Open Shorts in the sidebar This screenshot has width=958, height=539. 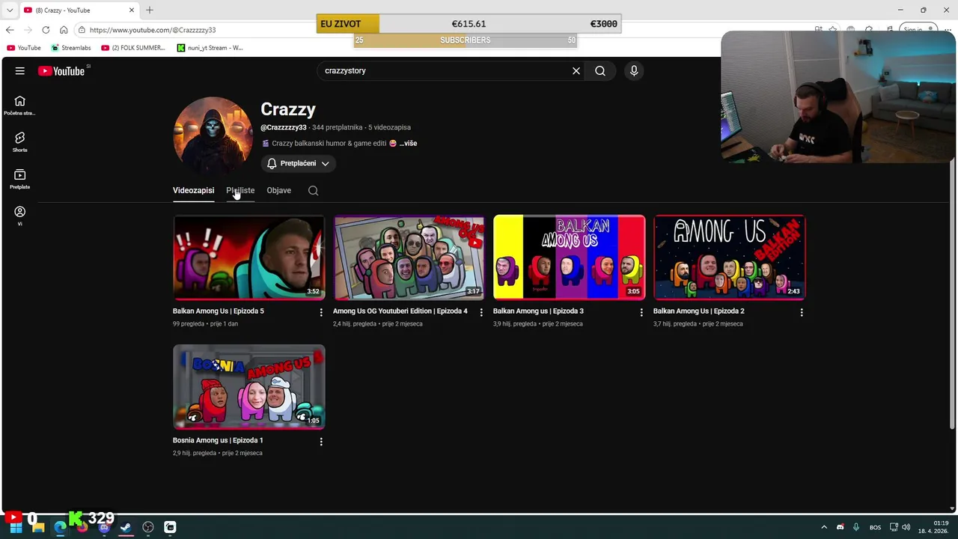(x=20, y=142)
